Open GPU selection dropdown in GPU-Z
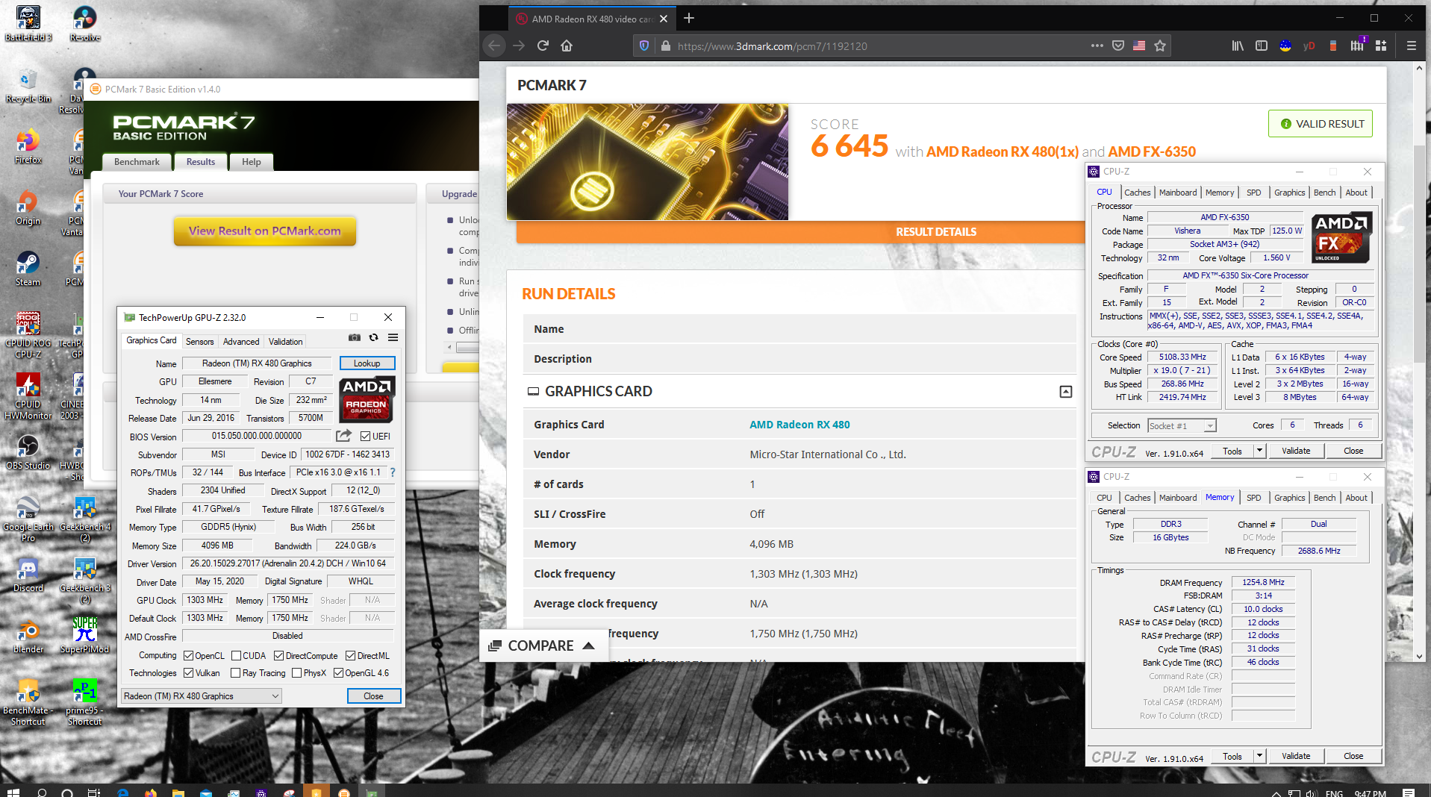 click(201, 696)
